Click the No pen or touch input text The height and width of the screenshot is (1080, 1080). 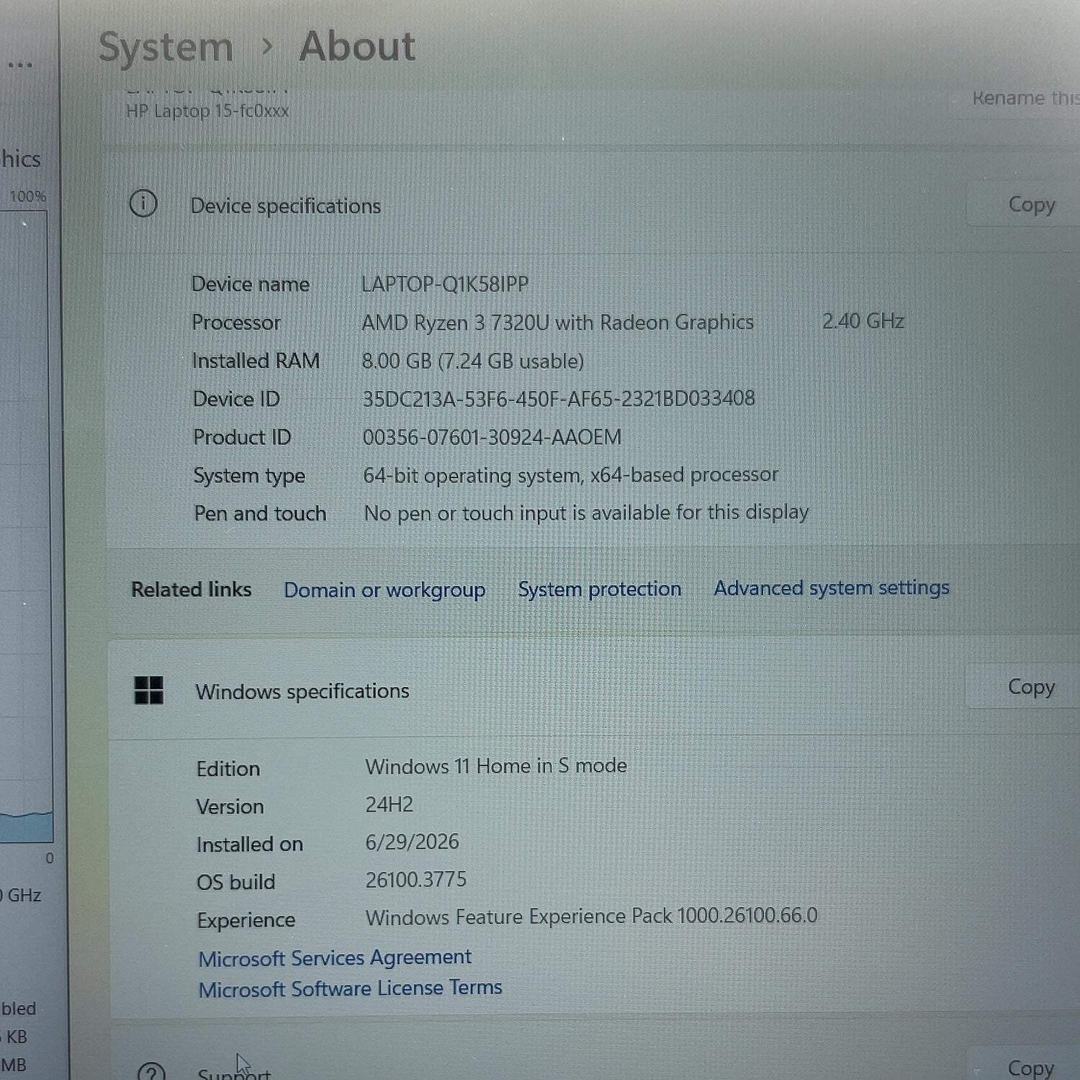click(586, 513)
